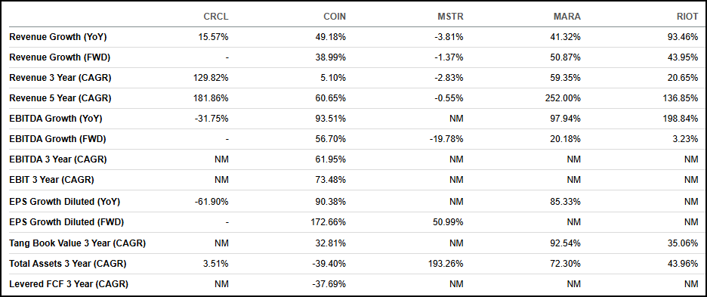Screen dimensions: 707x297
Task: Select the RIOT column header
Action: coord(687,17)
